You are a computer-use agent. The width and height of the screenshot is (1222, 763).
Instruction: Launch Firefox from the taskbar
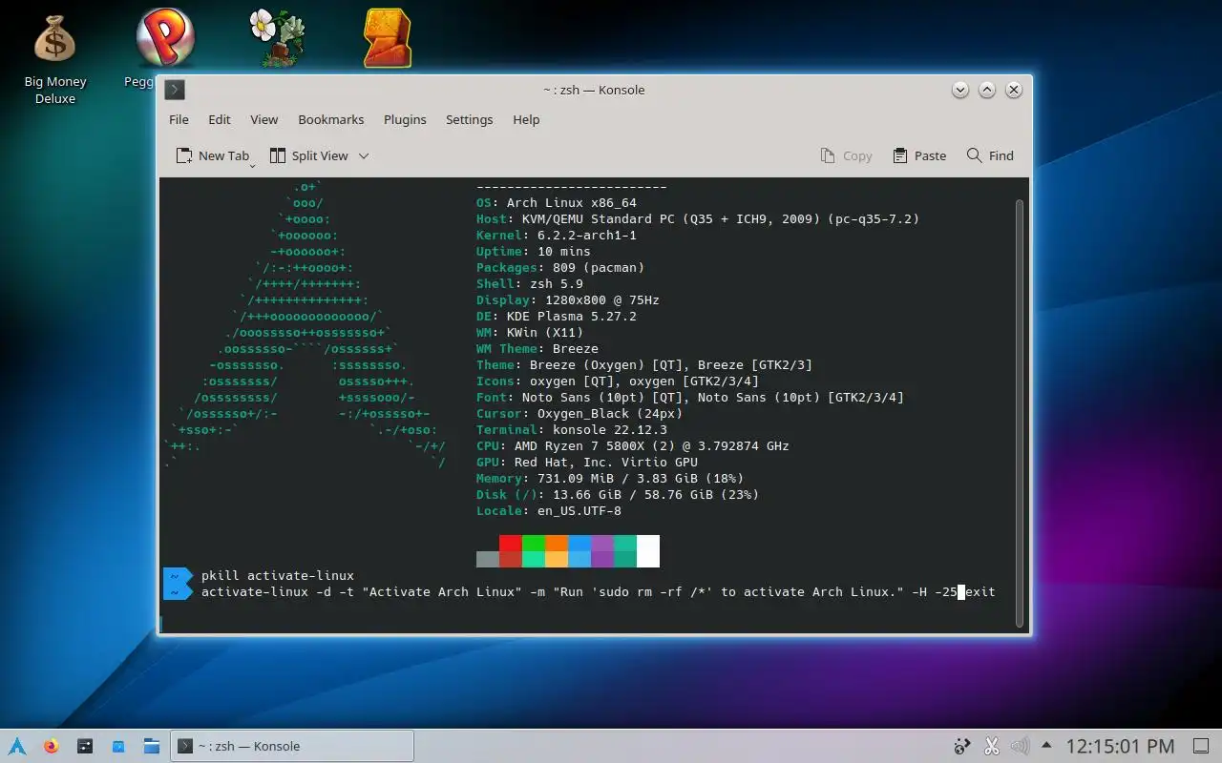(x=51, y=746)
